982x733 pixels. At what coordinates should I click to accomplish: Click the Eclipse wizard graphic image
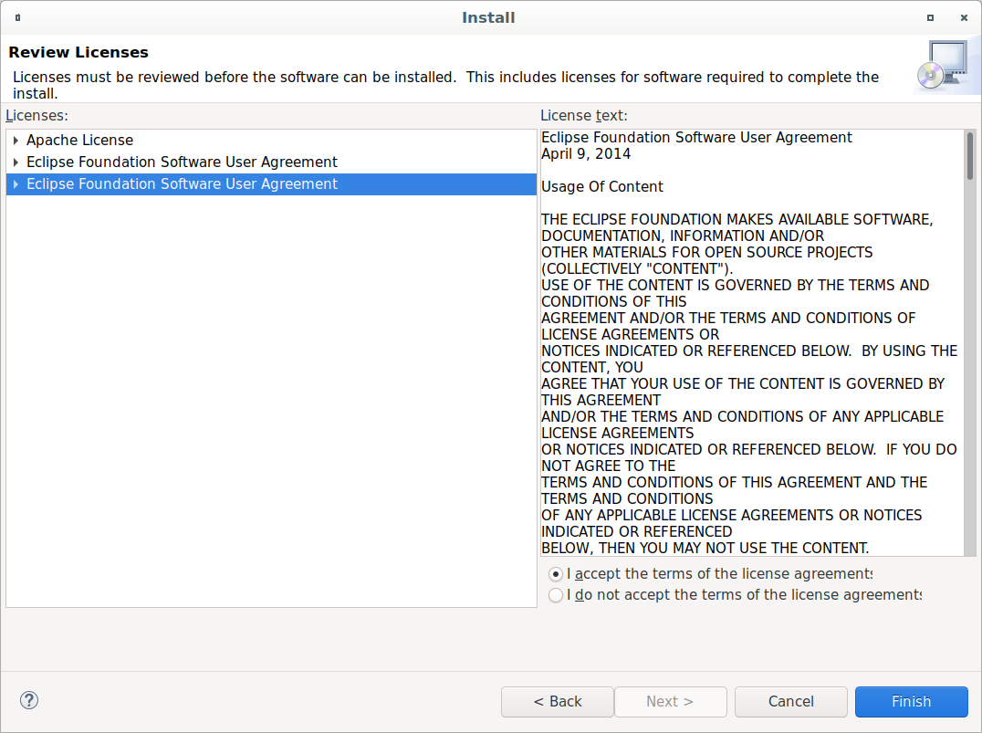tap(945, 65)
